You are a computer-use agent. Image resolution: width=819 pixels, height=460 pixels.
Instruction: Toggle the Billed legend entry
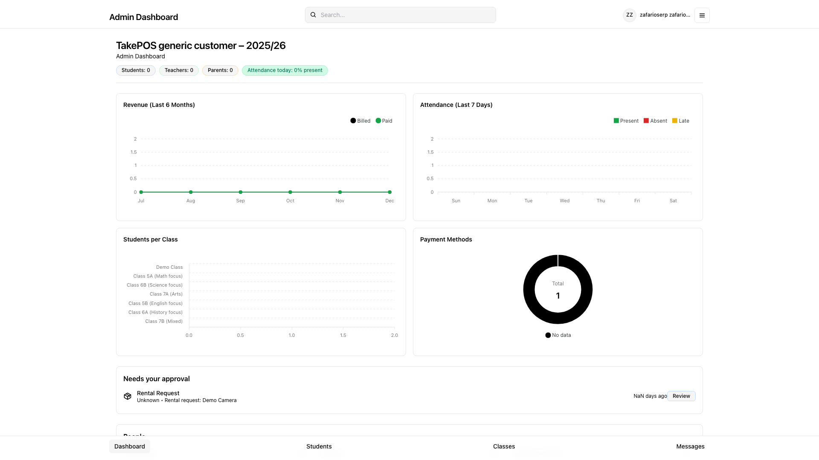[360, 121]
